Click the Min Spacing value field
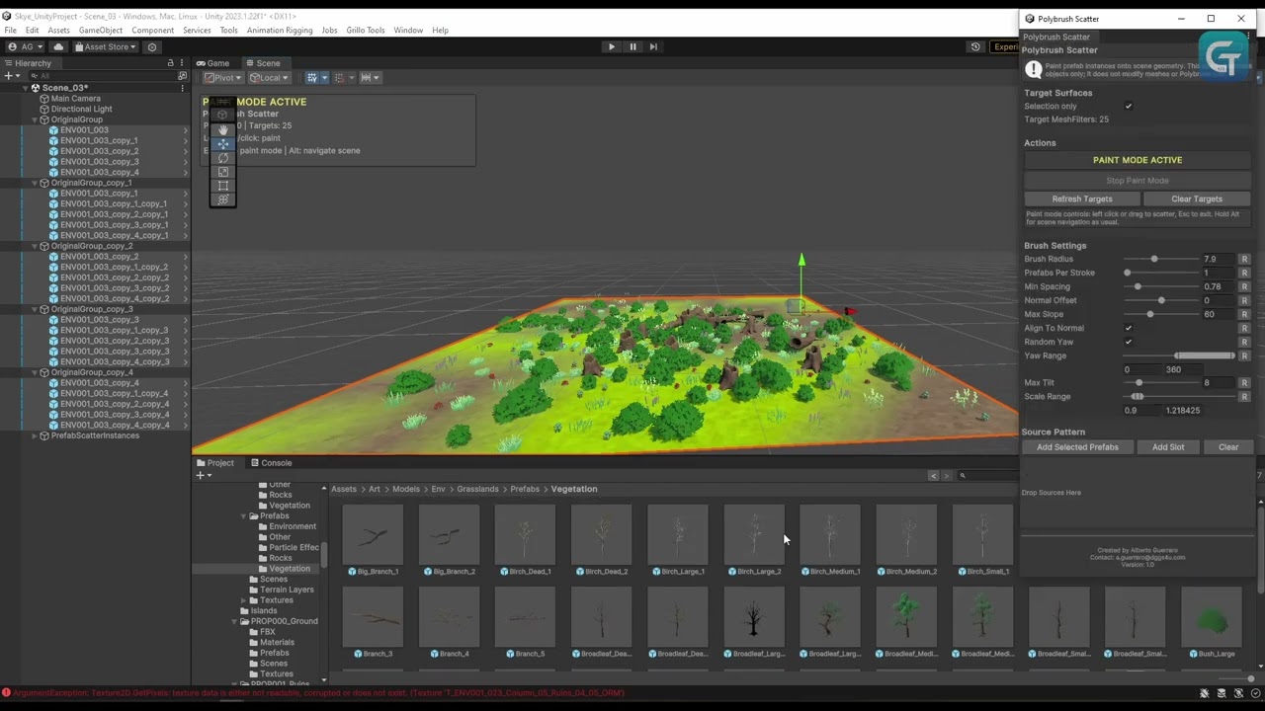Viewport: 1265px width, 711px height. (x=1218, y=286)
